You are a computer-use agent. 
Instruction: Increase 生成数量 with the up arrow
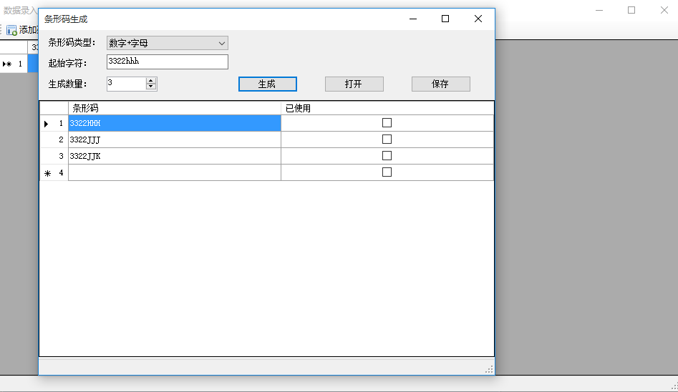click(x=150, y=81)
